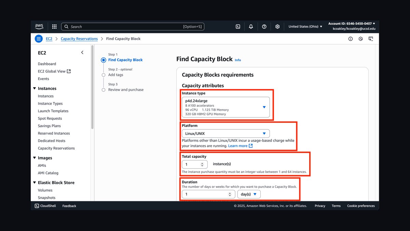
Task: Click the info circle icon in breadcrumb bar
Action: (351, 39)
